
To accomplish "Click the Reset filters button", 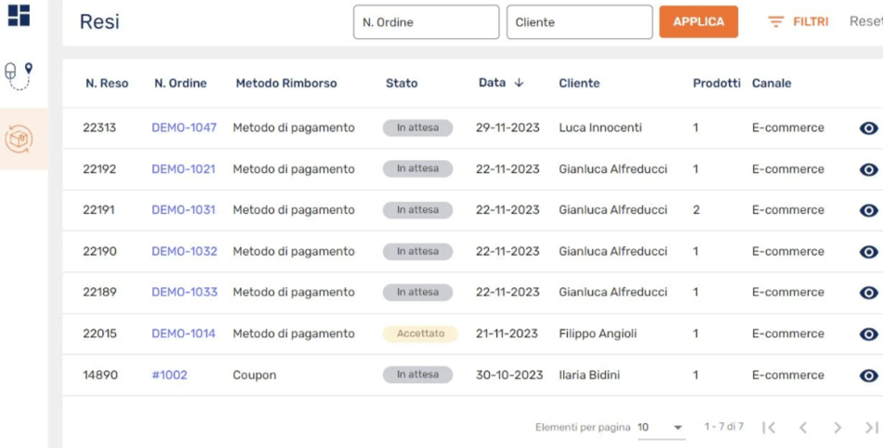I will (865, 21).
